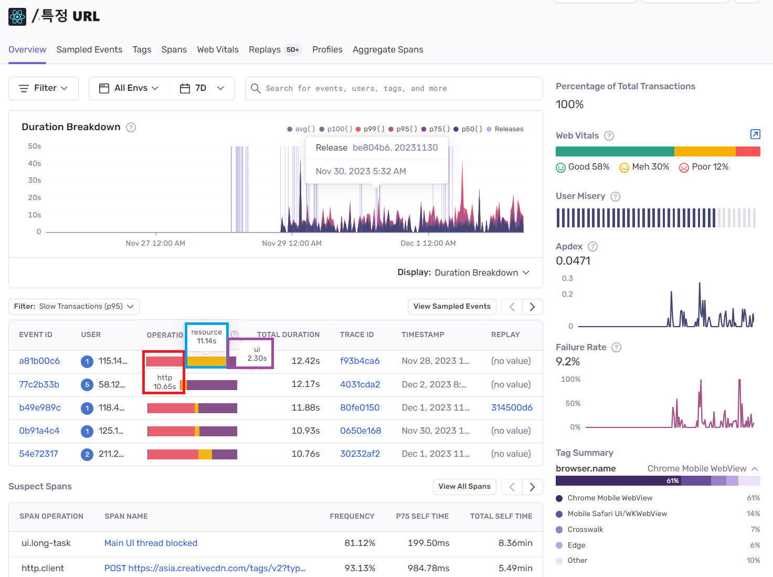773x577 pixels.
Task: Toggle p99() series in chart legend
Action: pos(370,129)
